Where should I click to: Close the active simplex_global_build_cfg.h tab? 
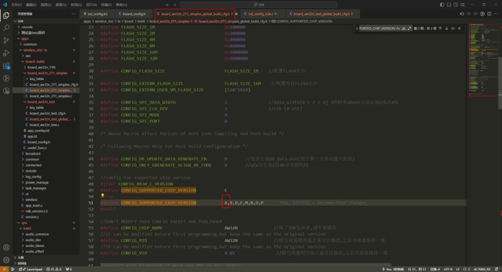[236, 14]
